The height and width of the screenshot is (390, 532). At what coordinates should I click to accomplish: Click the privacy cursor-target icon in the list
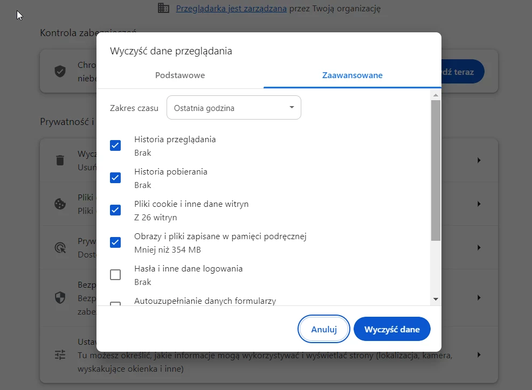(x=60, y=248)
